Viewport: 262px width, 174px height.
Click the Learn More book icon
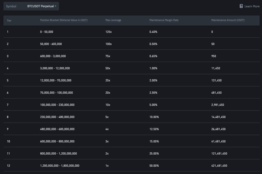[241, 6]
